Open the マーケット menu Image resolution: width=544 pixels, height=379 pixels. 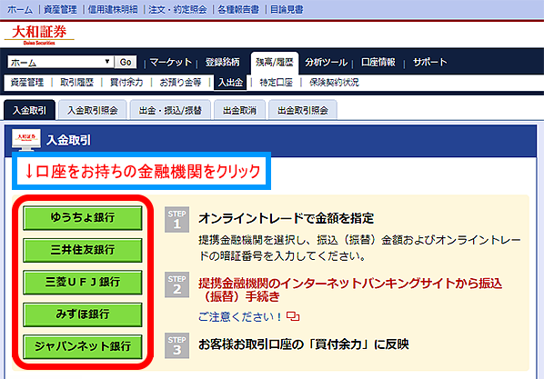pos(170,62)
